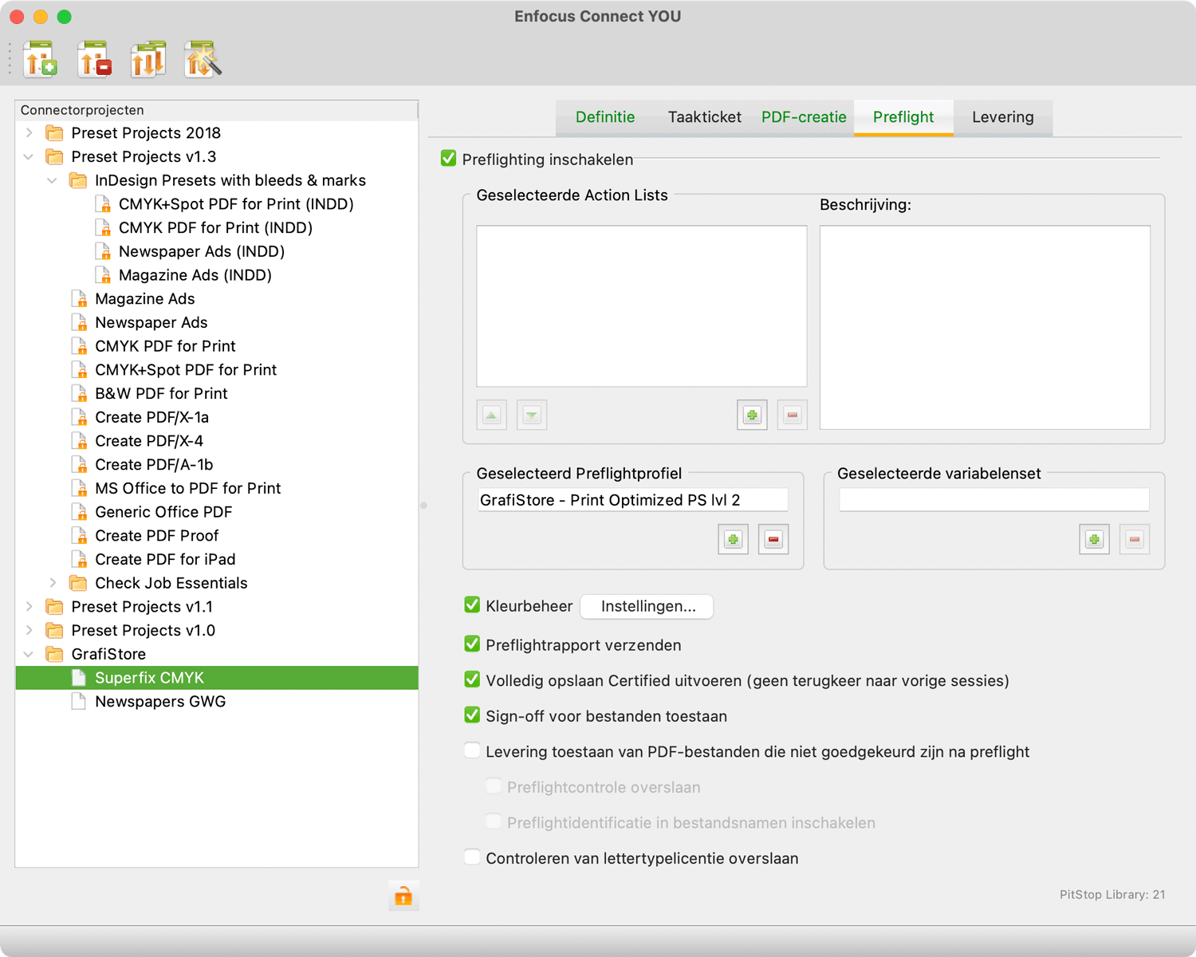The width and height of the screenshot is (1196, 957).
Task: Select the Newspapers GWG project
Action: tap(160, 702)
